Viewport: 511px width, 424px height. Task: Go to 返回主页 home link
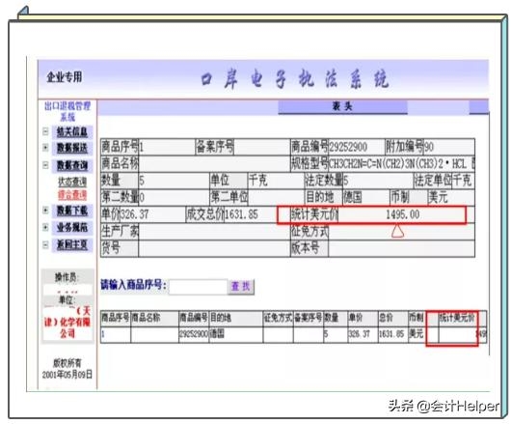point(72,244)
